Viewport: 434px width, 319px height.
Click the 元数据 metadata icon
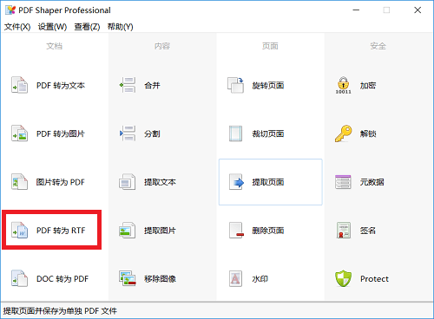343,182
